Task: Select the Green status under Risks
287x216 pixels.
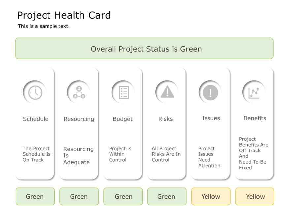Action: click(167, 196)
